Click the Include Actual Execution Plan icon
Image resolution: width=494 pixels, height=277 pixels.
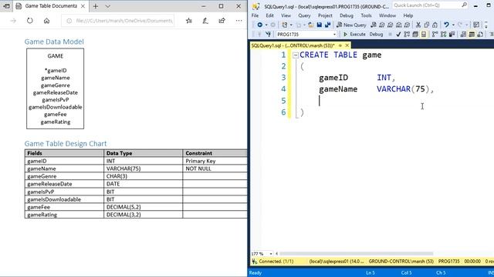pos(443,34)
